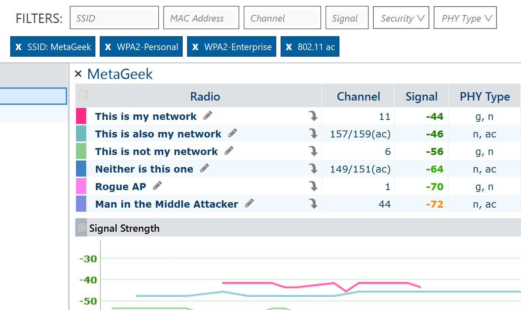Copy radio table using header copy icon

(x=84, y=95)
